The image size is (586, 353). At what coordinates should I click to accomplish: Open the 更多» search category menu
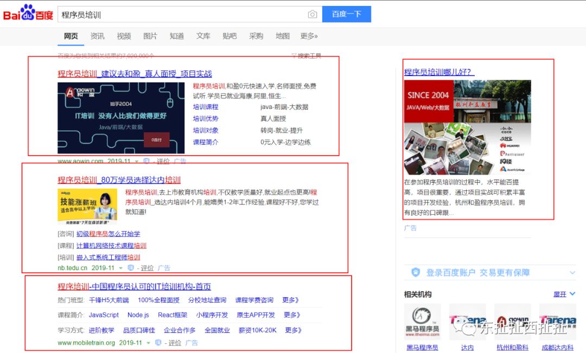(309, 36)
